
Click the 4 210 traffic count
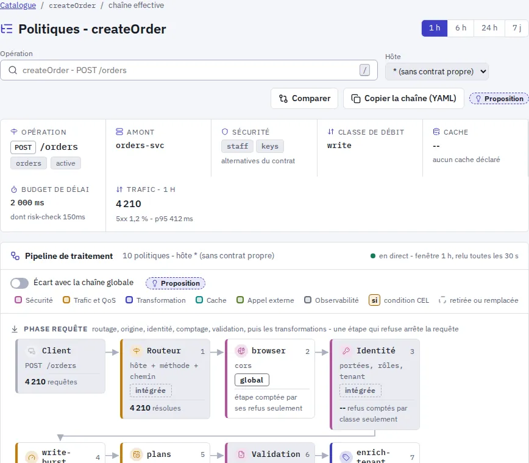tap(129, 203)
